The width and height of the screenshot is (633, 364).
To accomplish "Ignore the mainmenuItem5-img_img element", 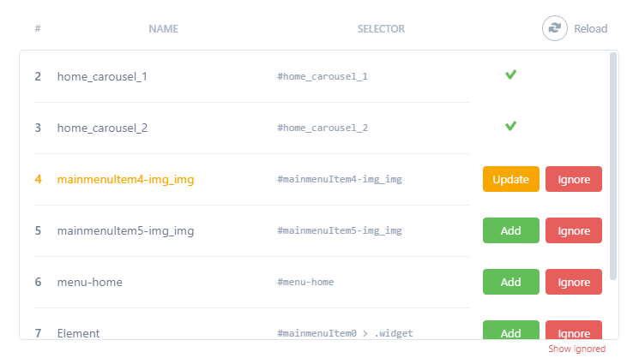I will click(574, 230).
